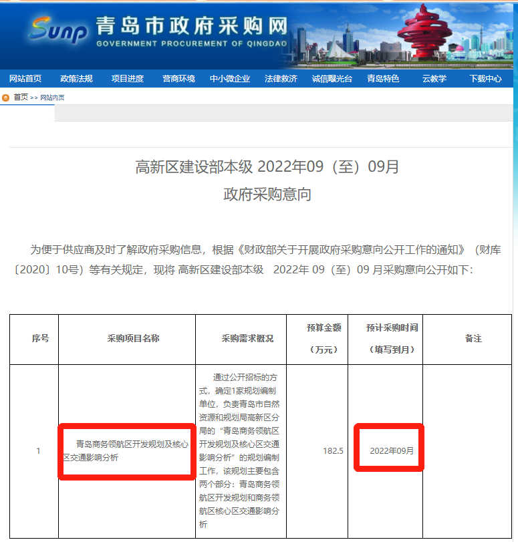Viewport: 518px width, 542px height.
Task: Click the 预计采购时间 column header
Action: (x=392, y=327)
